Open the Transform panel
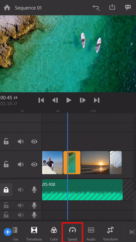Viewport: 136px width, 242px height. [x=110, y=233]
